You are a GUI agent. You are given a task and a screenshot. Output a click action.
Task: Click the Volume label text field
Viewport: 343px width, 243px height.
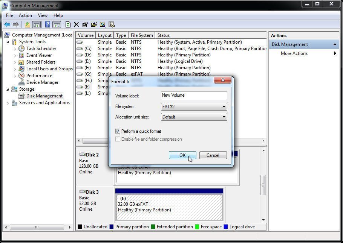[194, 96]
